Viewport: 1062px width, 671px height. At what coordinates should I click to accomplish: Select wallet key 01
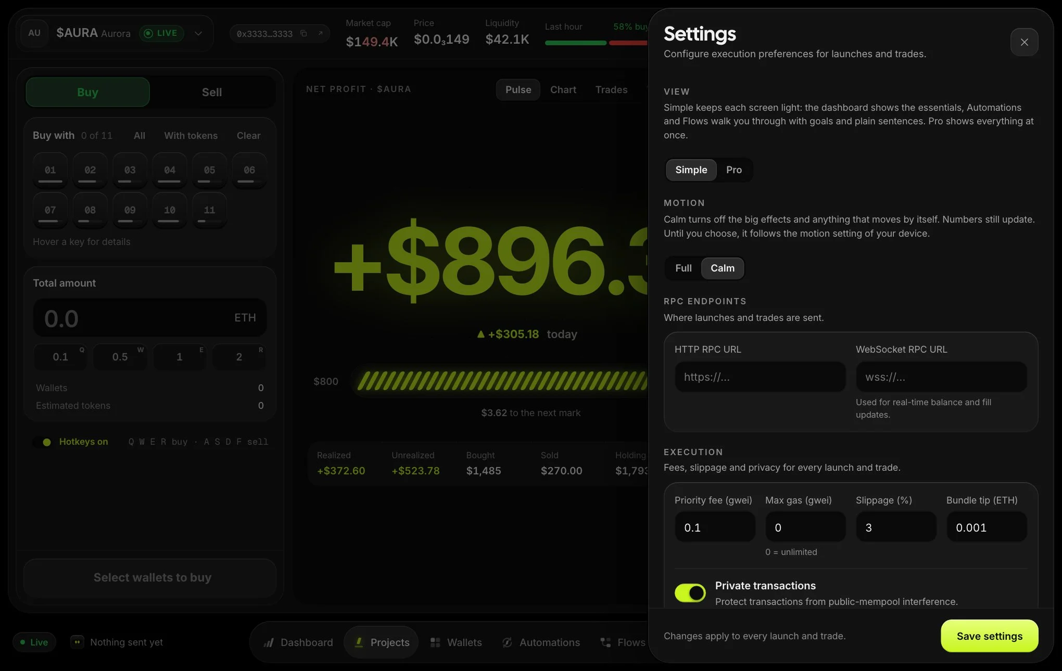tap(50, 171)
